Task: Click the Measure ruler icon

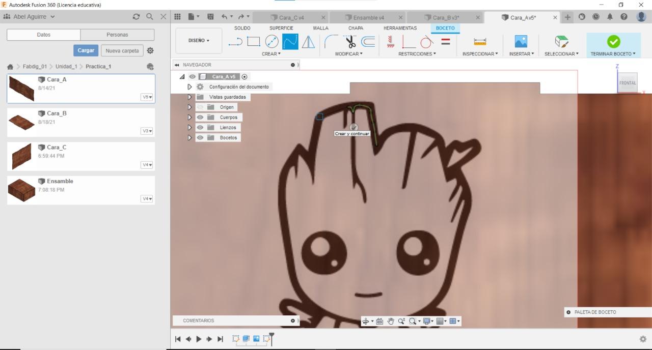Action: tap(480, 42)
